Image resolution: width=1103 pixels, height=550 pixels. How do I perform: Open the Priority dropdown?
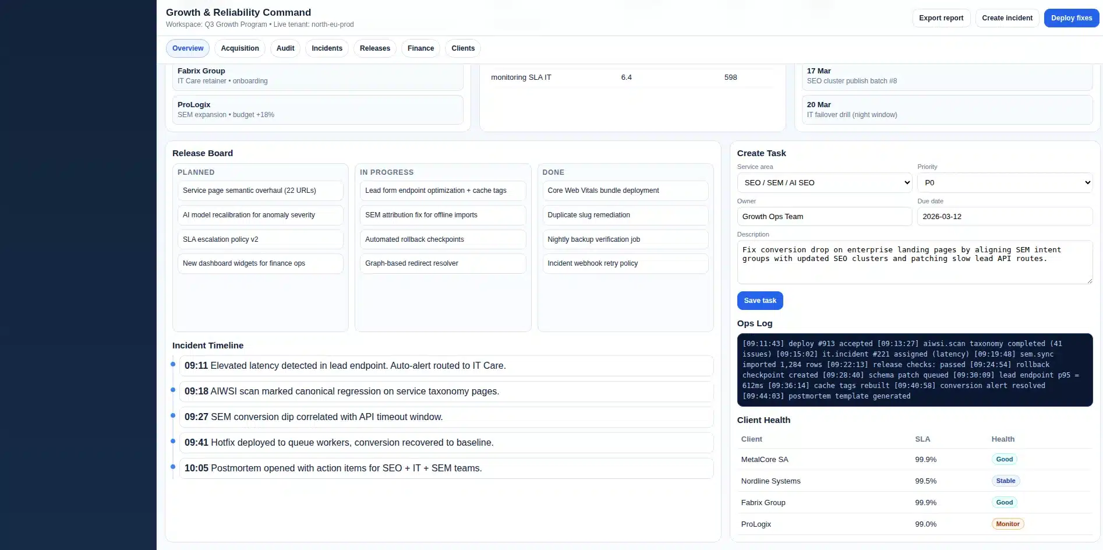pyautogui.click(x=1005, y=182)
